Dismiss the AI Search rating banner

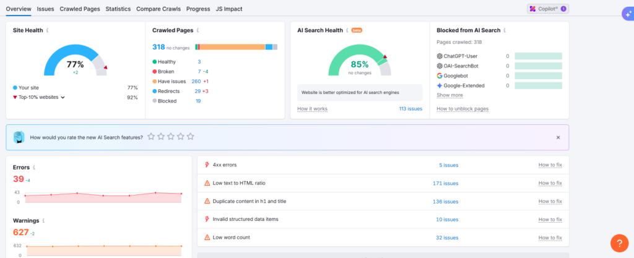click(558, 137)
